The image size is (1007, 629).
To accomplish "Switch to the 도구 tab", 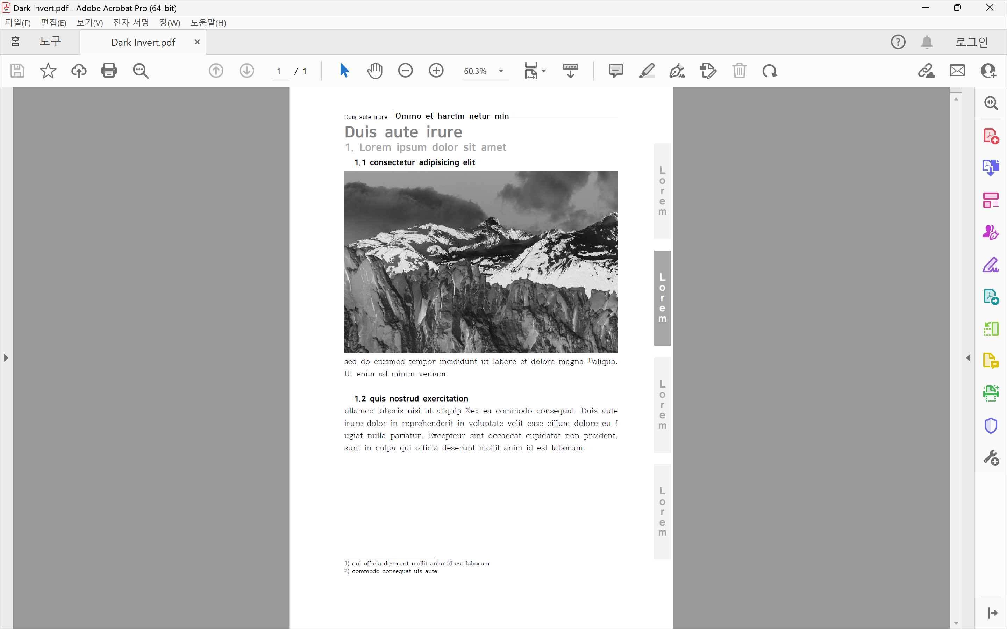I will (x=50, y=42).
